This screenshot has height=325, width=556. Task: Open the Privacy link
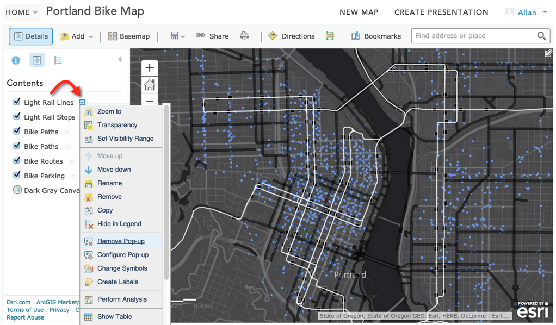tap(59, 310)
